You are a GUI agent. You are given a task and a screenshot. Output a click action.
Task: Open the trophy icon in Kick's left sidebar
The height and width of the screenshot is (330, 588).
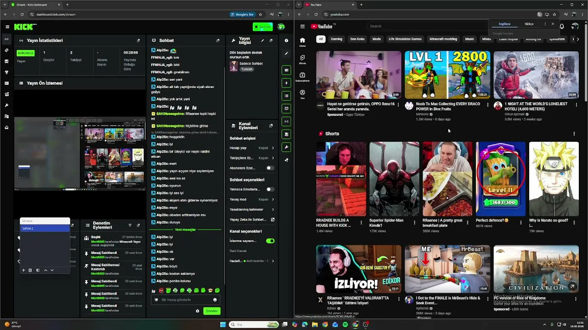(x=6, y=72)
